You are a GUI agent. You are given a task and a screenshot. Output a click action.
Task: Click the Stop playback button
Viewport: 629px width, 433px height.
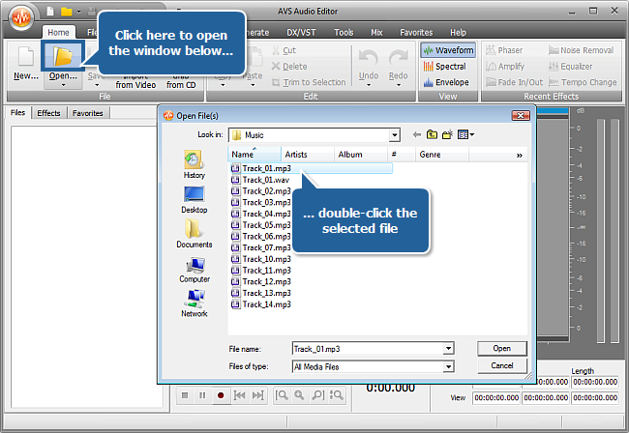click(185, 395)
